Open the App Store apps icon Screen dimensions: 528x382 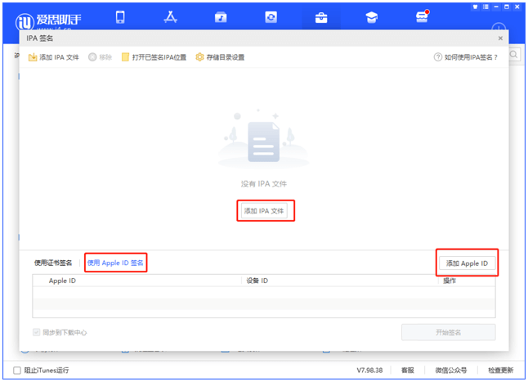pyautogui.click(x=171, y=17)
